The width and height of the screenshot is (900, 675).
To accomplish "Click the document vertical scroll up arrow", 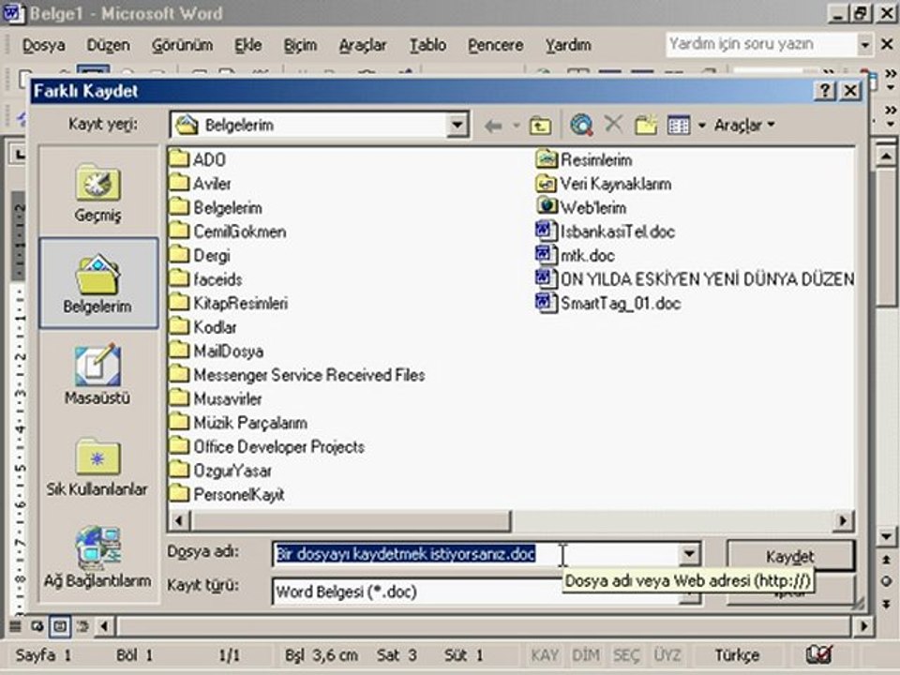I will coord(886,157).
